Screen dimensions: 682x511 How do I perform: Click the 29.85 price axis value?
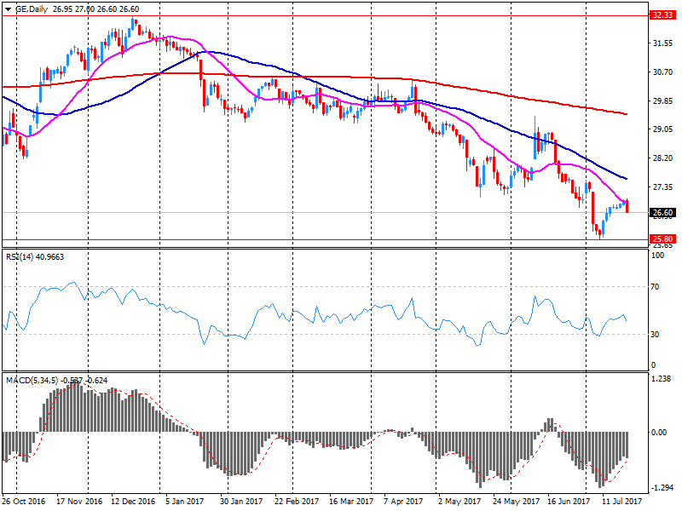click(662, 100)
